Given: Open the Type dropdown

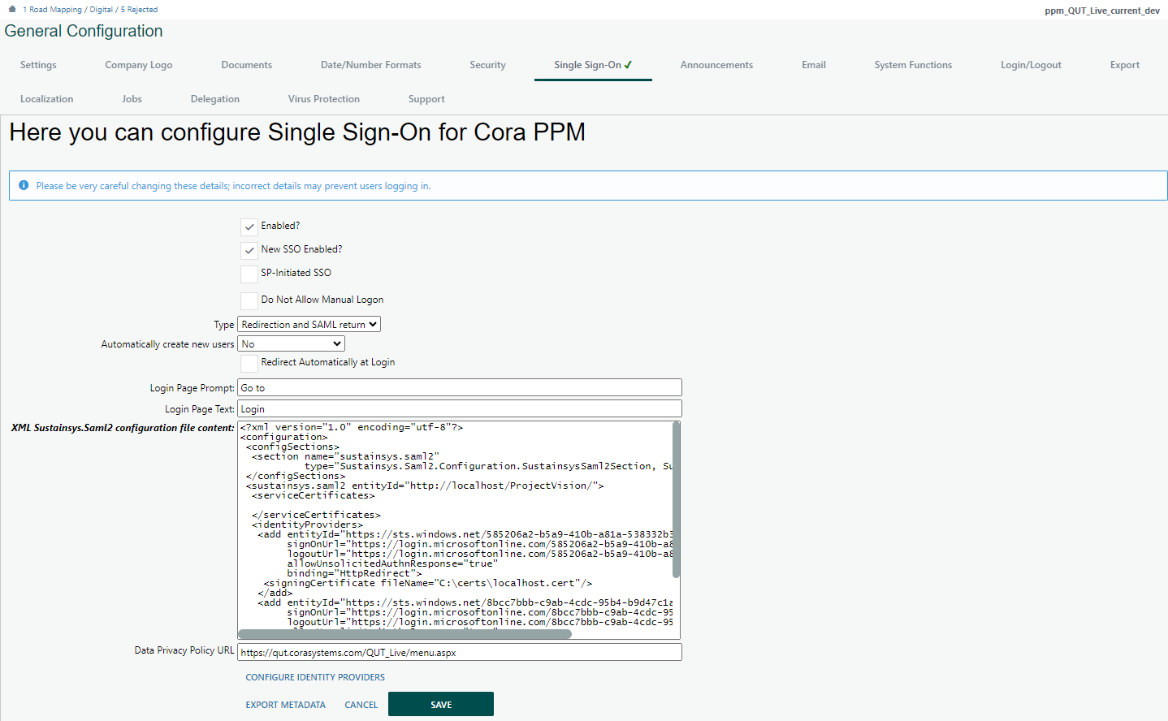Looking at the screenshot, I should click(309, 324).
